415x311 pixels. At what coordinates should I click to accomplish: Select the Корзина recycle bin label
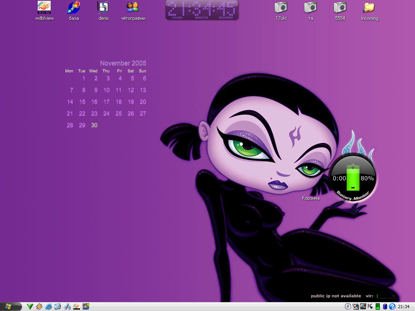point(310,198)
